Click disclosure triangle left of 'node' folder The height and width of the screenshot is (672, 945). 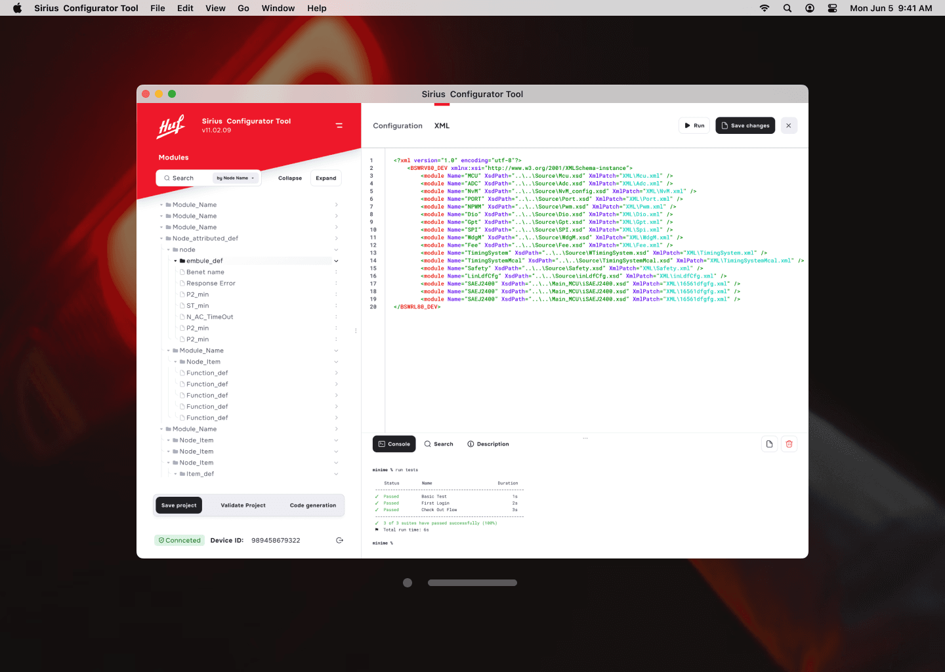[168, 250]
